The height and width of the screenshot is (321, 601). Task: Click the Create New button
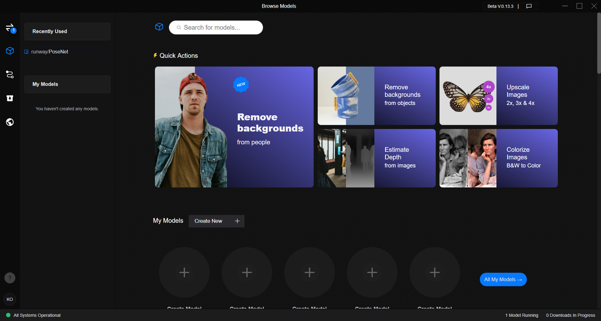[x=216, y=221]
